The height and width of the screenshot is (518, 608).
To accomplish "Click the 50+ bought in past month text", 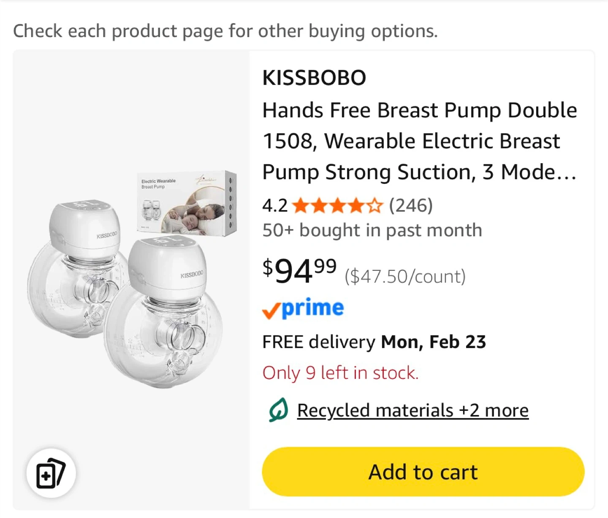I will 372,230.
